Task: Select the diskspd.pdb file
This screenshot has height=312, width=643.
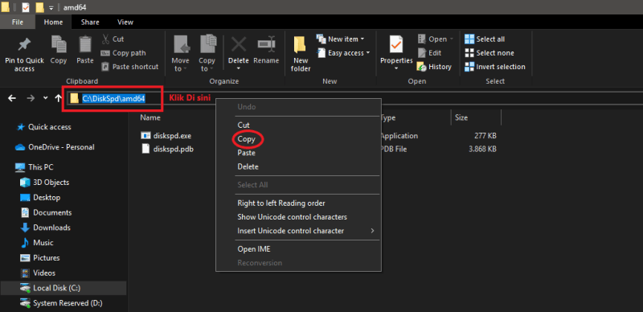Action: (167, 149)
